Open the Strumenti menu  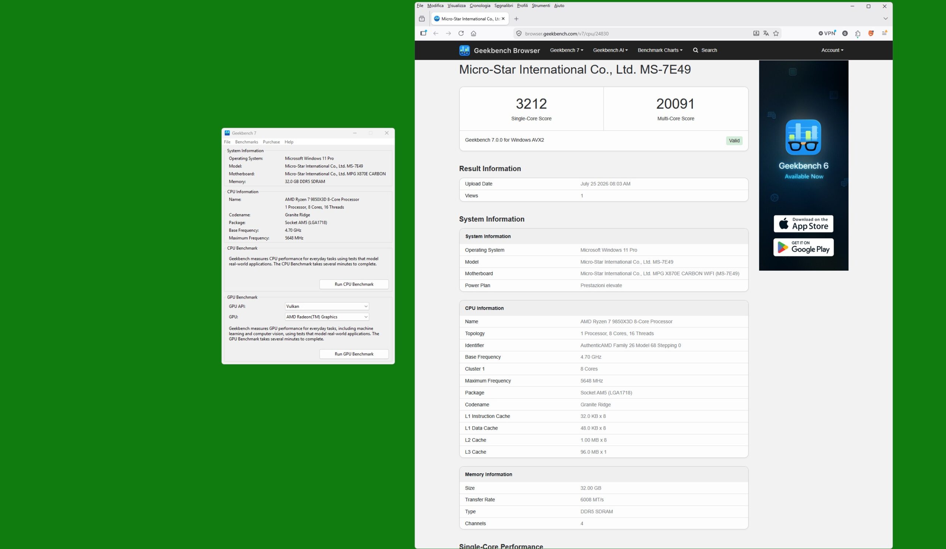coord(541,6)
